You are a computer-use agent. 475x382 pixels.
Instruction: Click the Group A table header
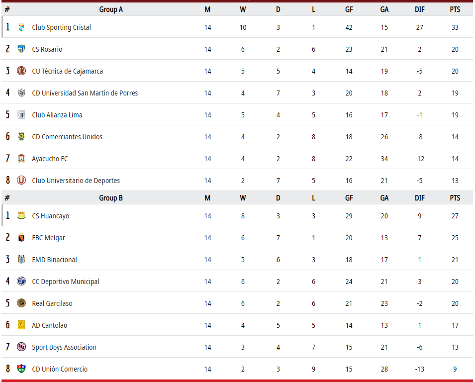coord(111,9)
